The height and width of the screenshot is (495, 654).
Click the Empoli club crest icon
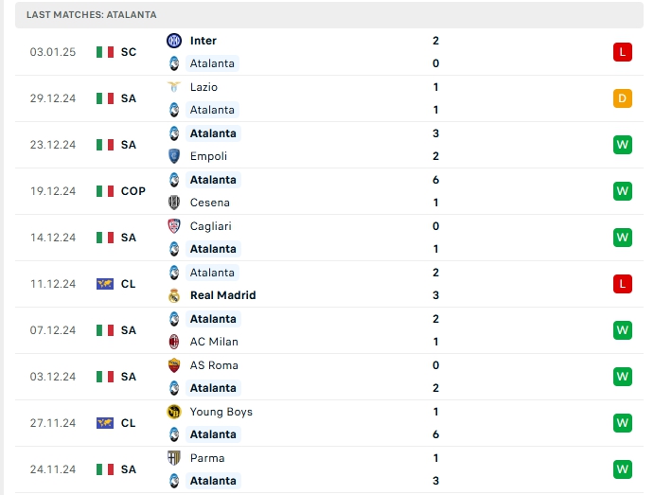click(174, 156)
